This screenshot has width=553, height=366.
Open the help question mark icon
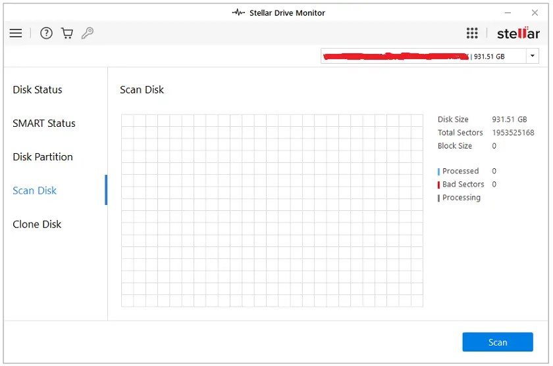[46, 33]
